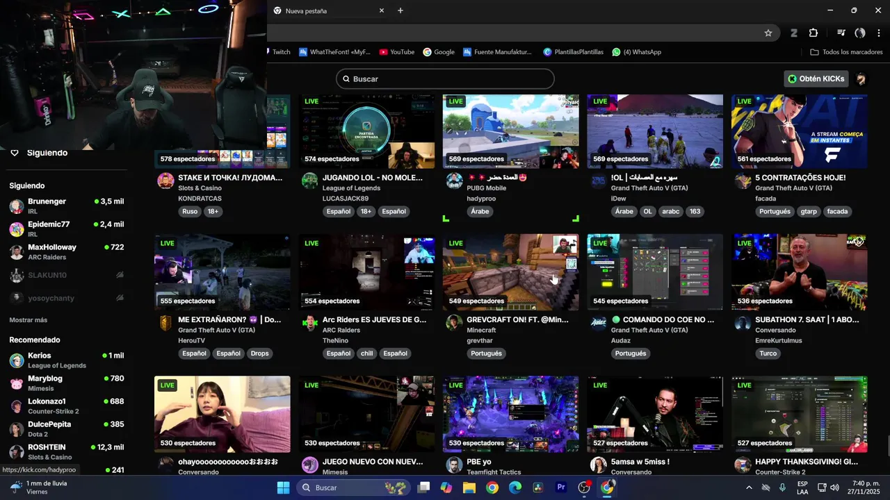Click the Obtén KICKs button

(x=815, y=78)
